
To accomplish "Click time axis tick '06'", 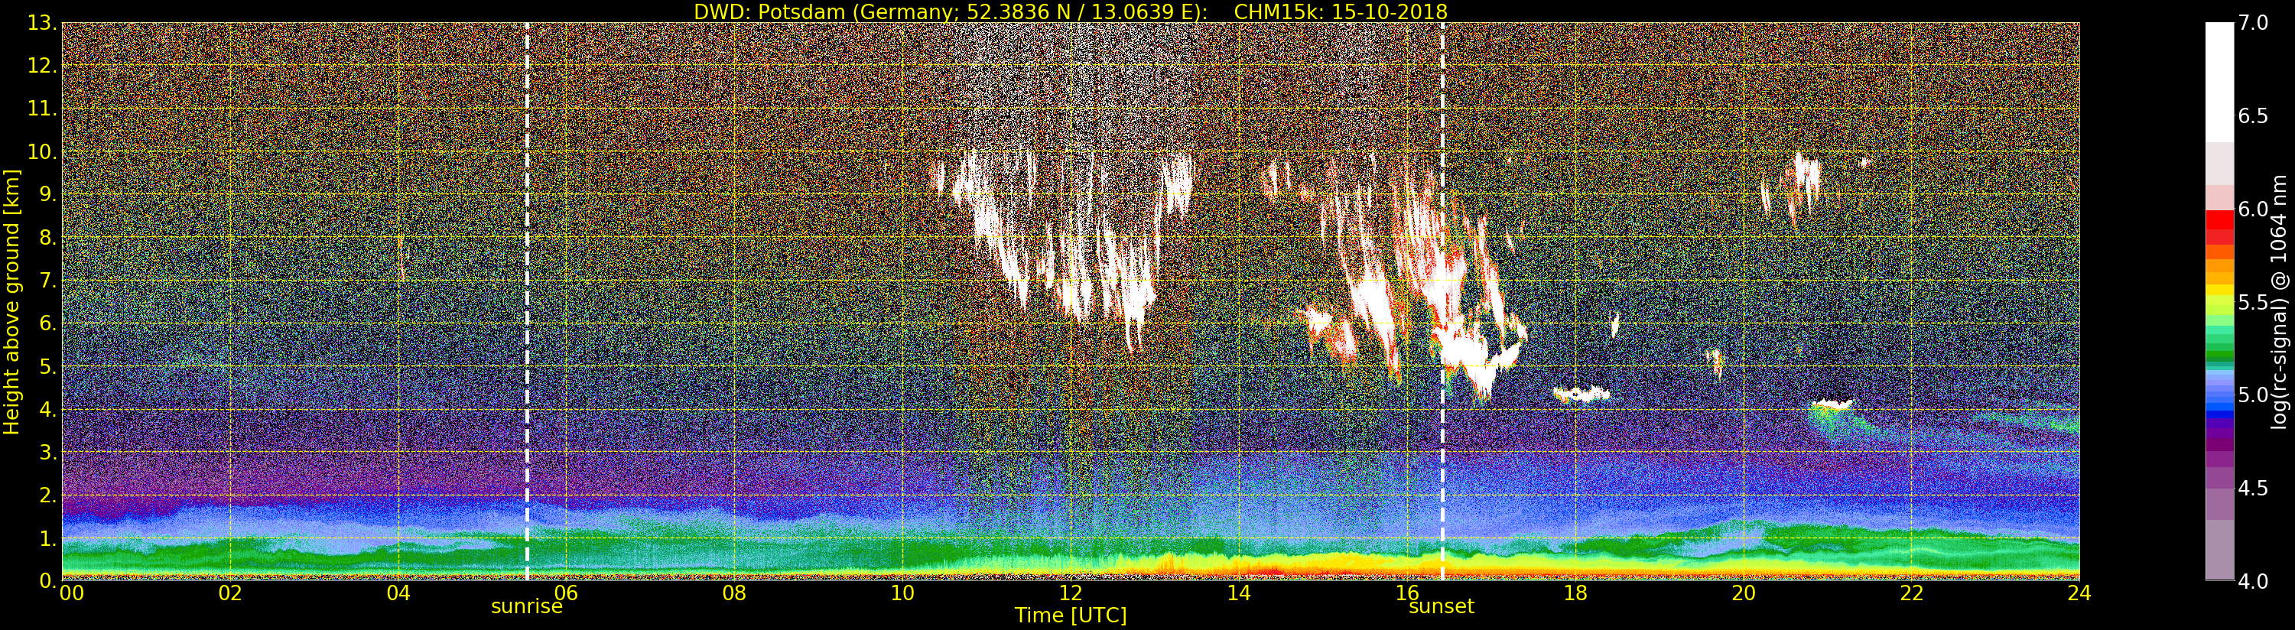I will coord(567,593).
